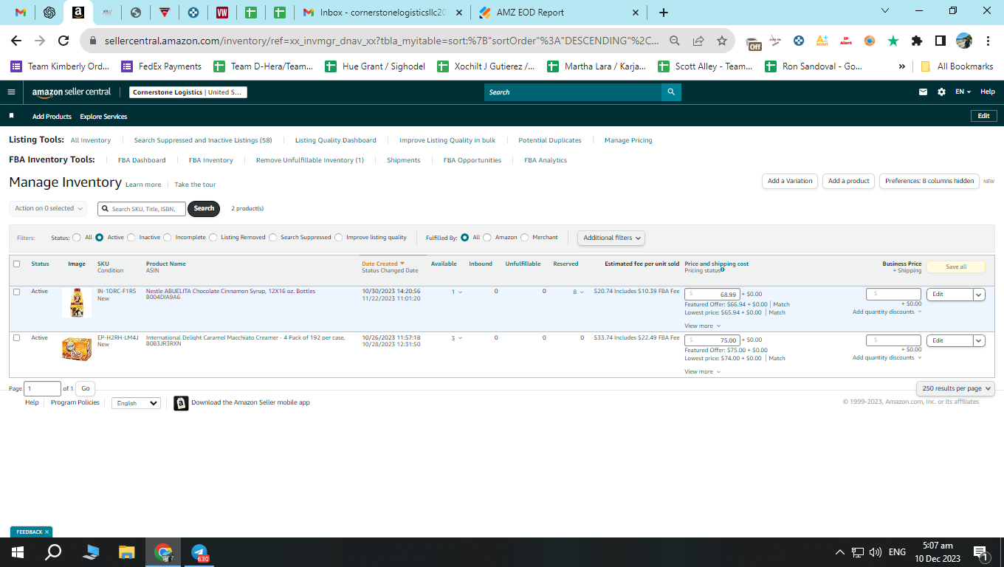Open Preferences: 8 columns hidden
The image size is (1004, 567).
pos(929,181)
